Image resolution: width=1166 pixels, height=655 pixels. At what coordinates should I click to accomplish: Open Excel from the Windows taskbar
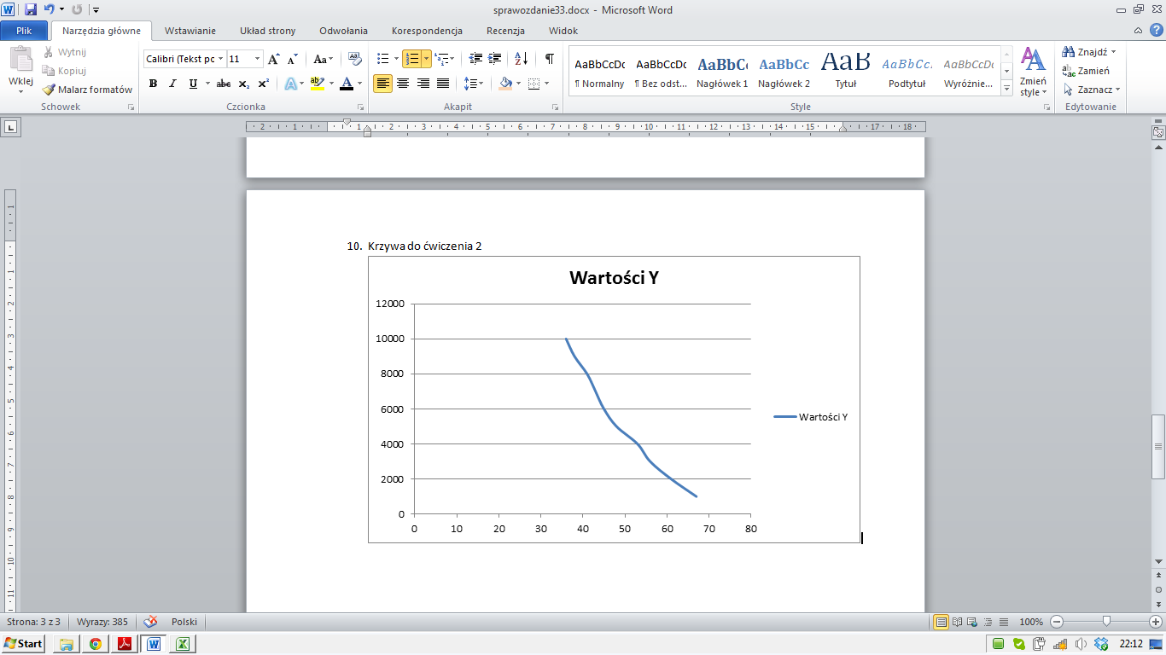pos(183,644)
